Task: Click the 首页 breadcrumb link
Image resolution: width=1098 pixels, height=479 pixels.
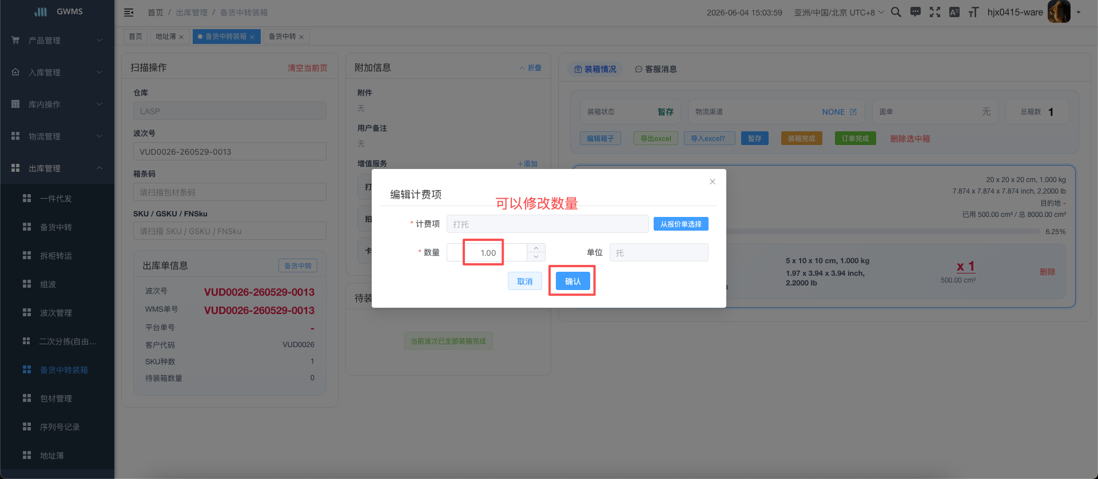Action: (x=156, y=13)
